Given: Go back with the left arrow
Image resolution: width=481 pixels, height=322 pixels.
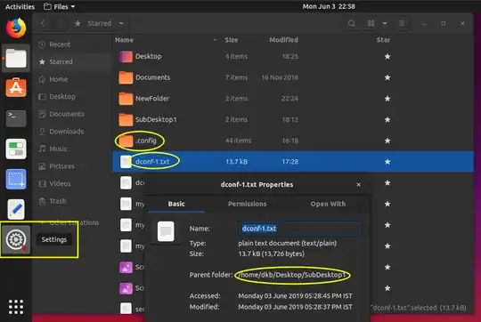Looking at the screenshot, I should tap(44, 23).
